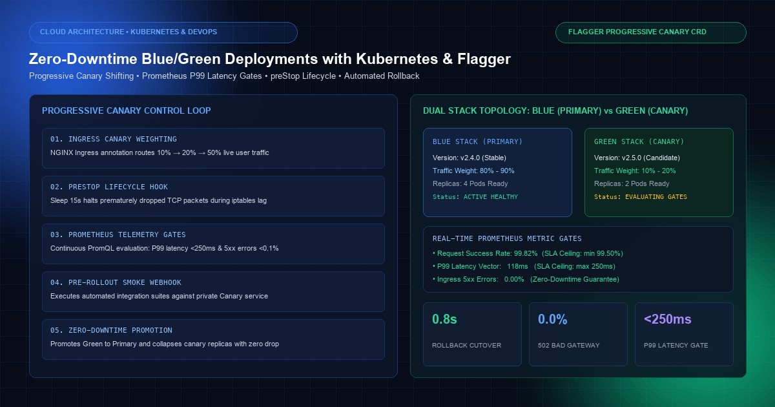Click Replicas: 2 Pods Ready line

632,183
